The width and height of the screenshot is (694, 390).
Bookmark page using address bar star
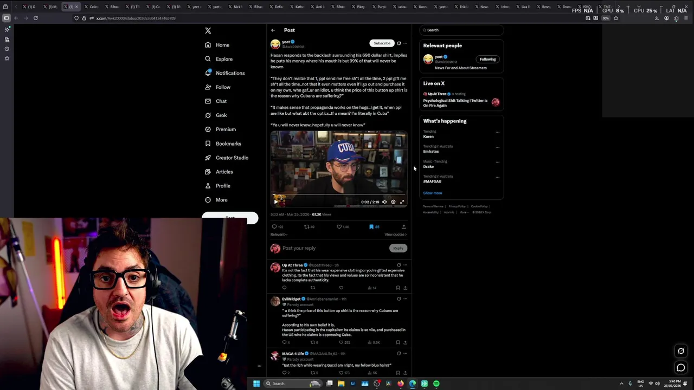coord(616,18)
